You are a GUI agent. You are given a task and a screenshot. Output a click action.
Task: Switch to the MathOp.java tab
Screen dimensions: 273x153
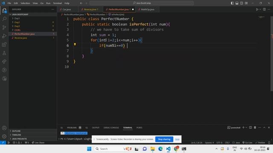coord(147,9)
